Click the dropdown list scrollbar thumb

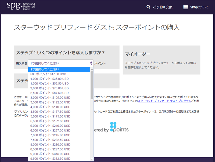click(92, 85)
